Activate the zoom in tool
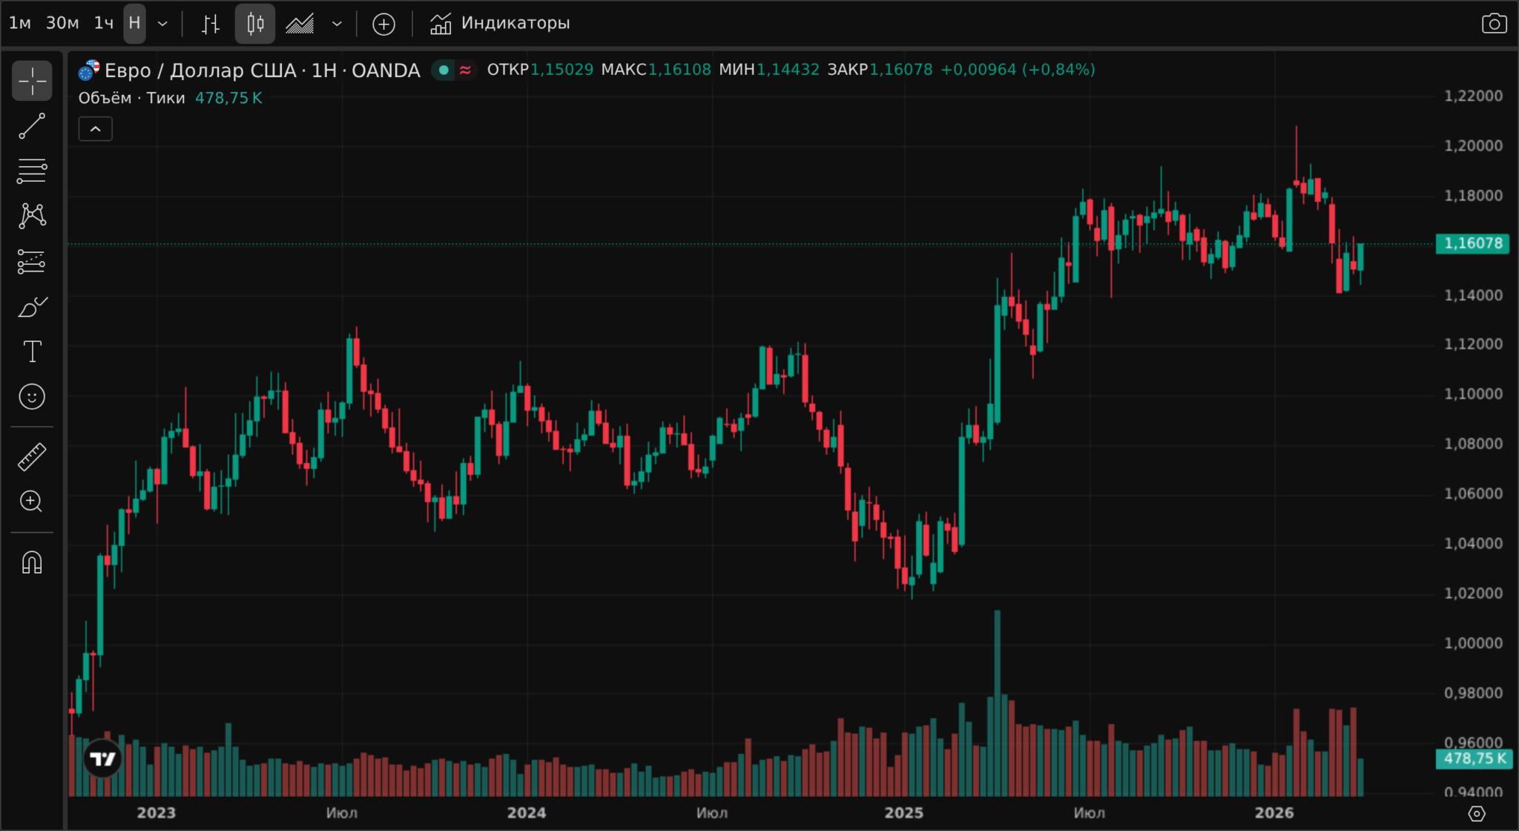The image size is (1519, 831). (x=32, y=502)
